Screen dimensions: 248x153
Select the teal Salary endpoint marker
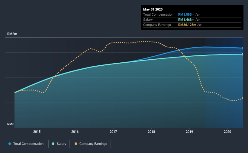[243, 54]
